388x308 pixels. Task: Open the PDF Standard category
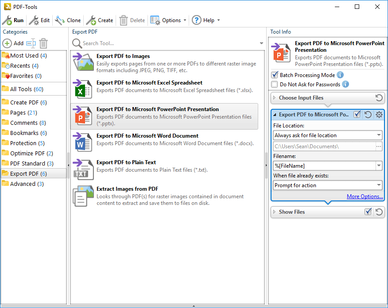tap(34, 163)
